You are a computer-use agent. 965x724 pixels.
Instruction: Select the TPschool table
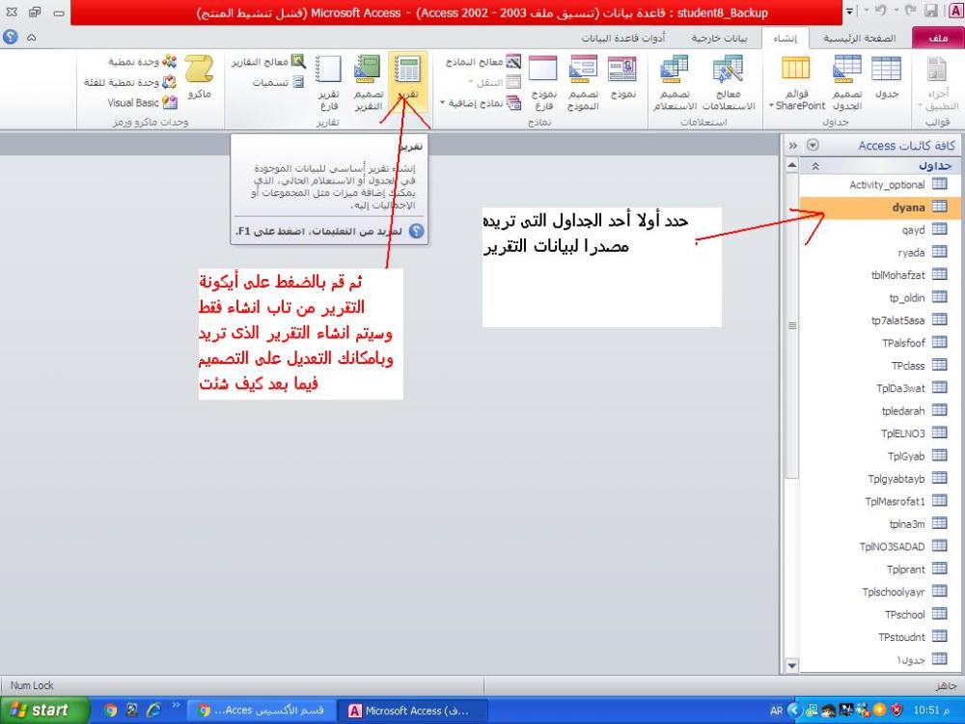(x=880, y=614)
